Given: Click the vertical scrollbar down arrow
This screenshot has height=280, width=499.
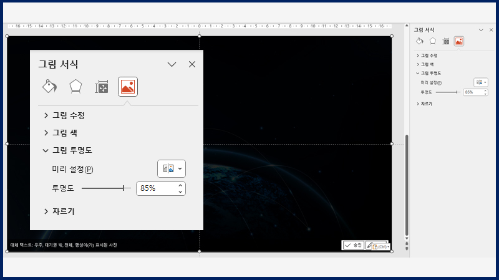Looking at the screenshot, I should [x=407, y=238].
